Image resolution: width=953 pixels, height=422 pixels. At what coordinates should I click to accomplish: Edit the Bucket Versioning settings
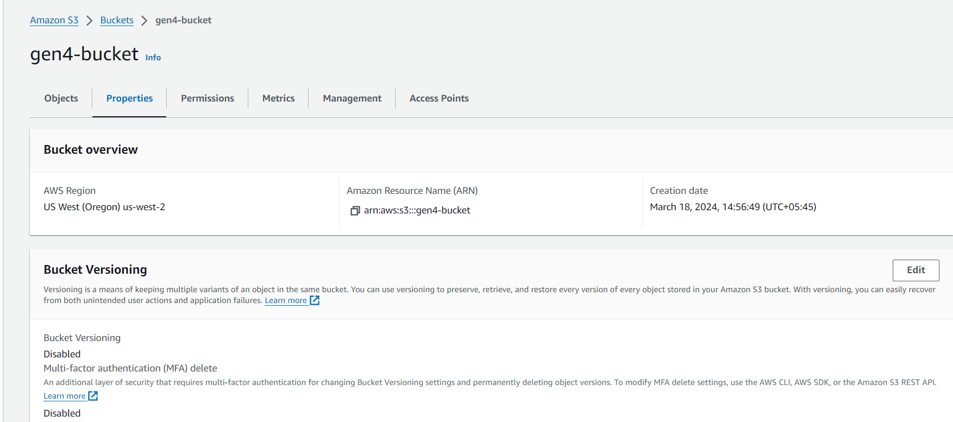[x=916, y=270]
